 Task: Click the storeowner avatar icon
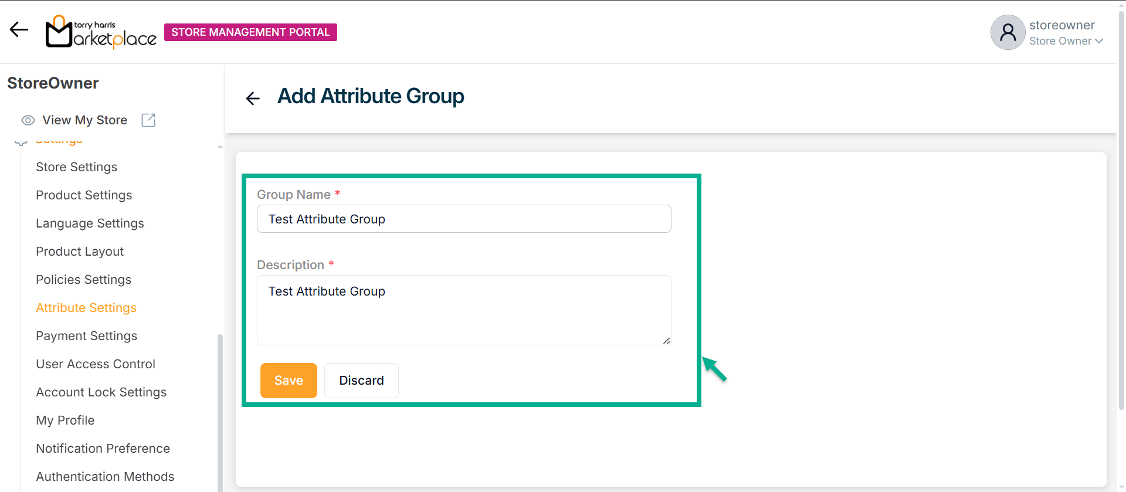click(1008, 32)
